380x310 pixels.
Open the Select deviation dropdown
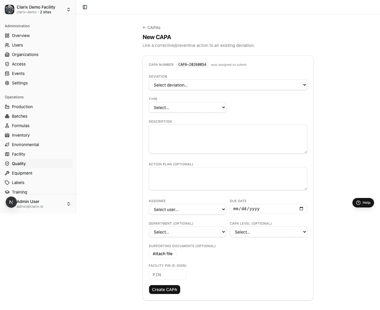click(x=228, y=85)
